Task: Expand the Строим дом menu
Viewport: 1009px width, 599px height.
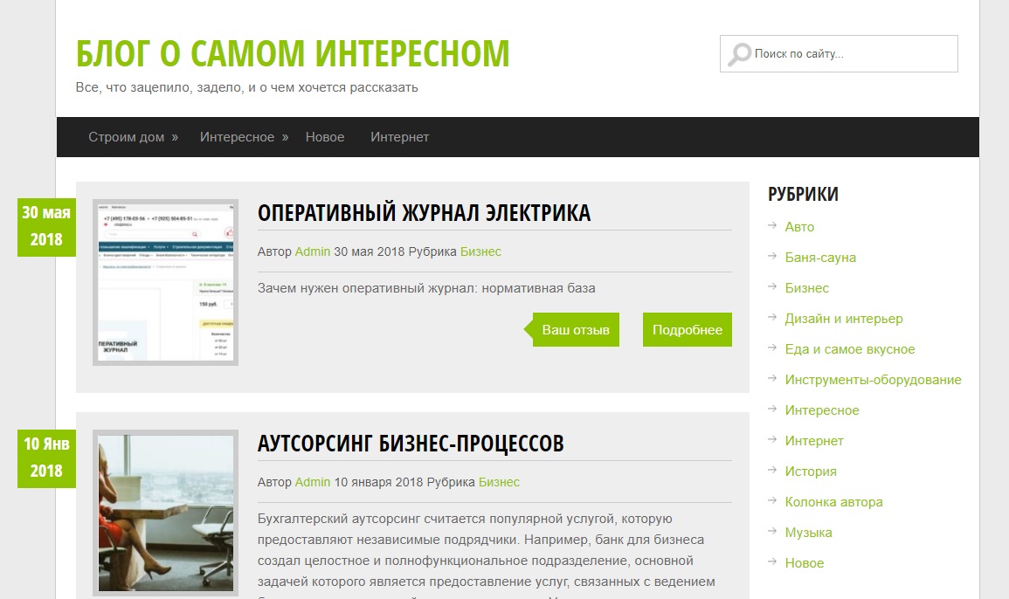Action: [x=133, y=137]
